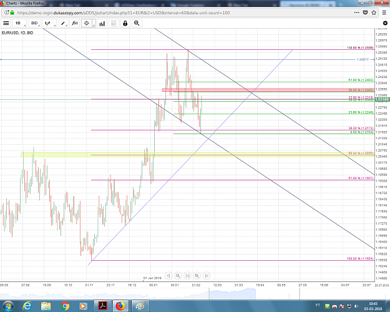Select the top 100.00 % Fibonacci label
Viewport: 390px width, 312px height.
point(360,47)
